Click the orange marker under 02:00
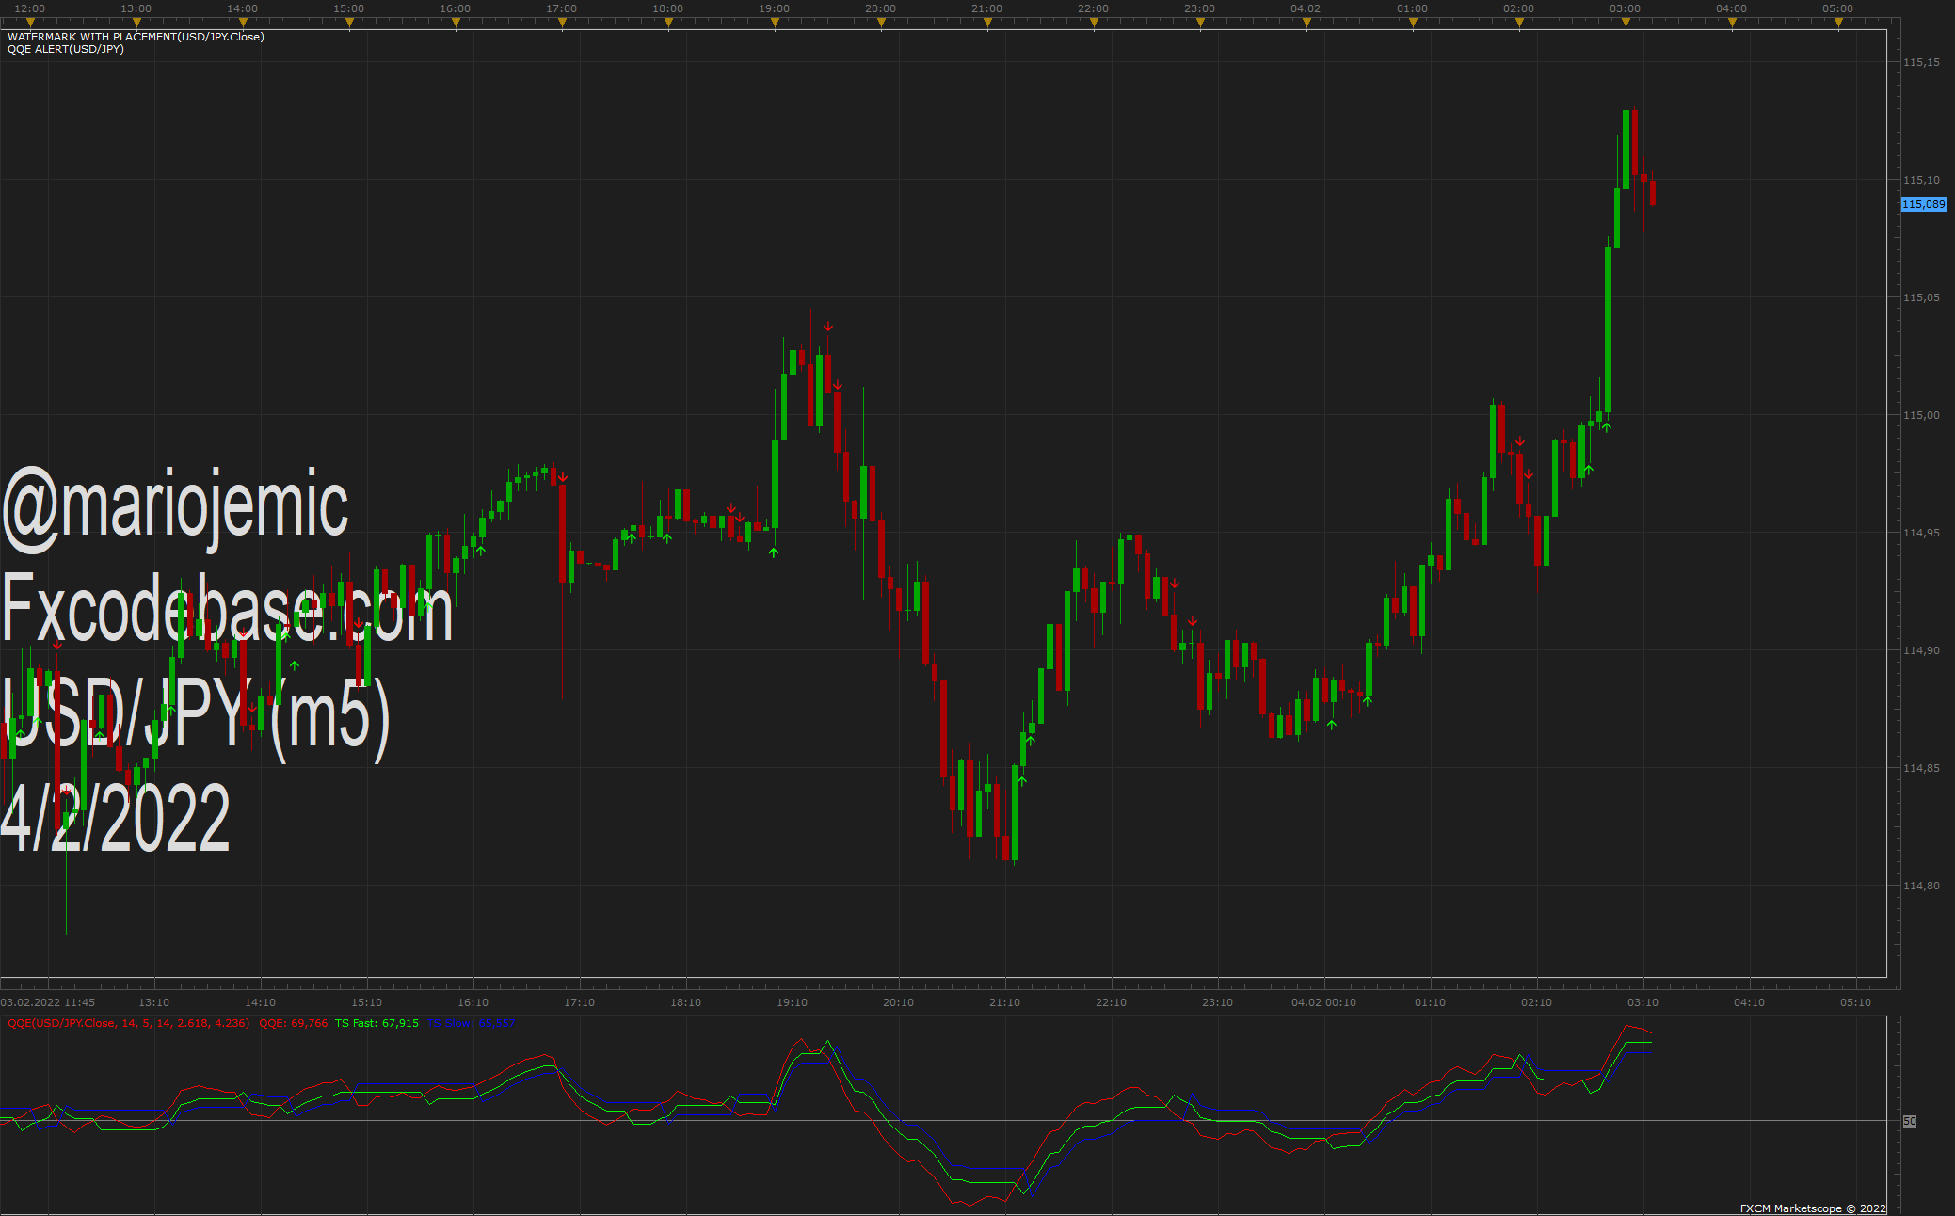This screenshot has height=1216, width=1955. click(x=1519, y=23)
